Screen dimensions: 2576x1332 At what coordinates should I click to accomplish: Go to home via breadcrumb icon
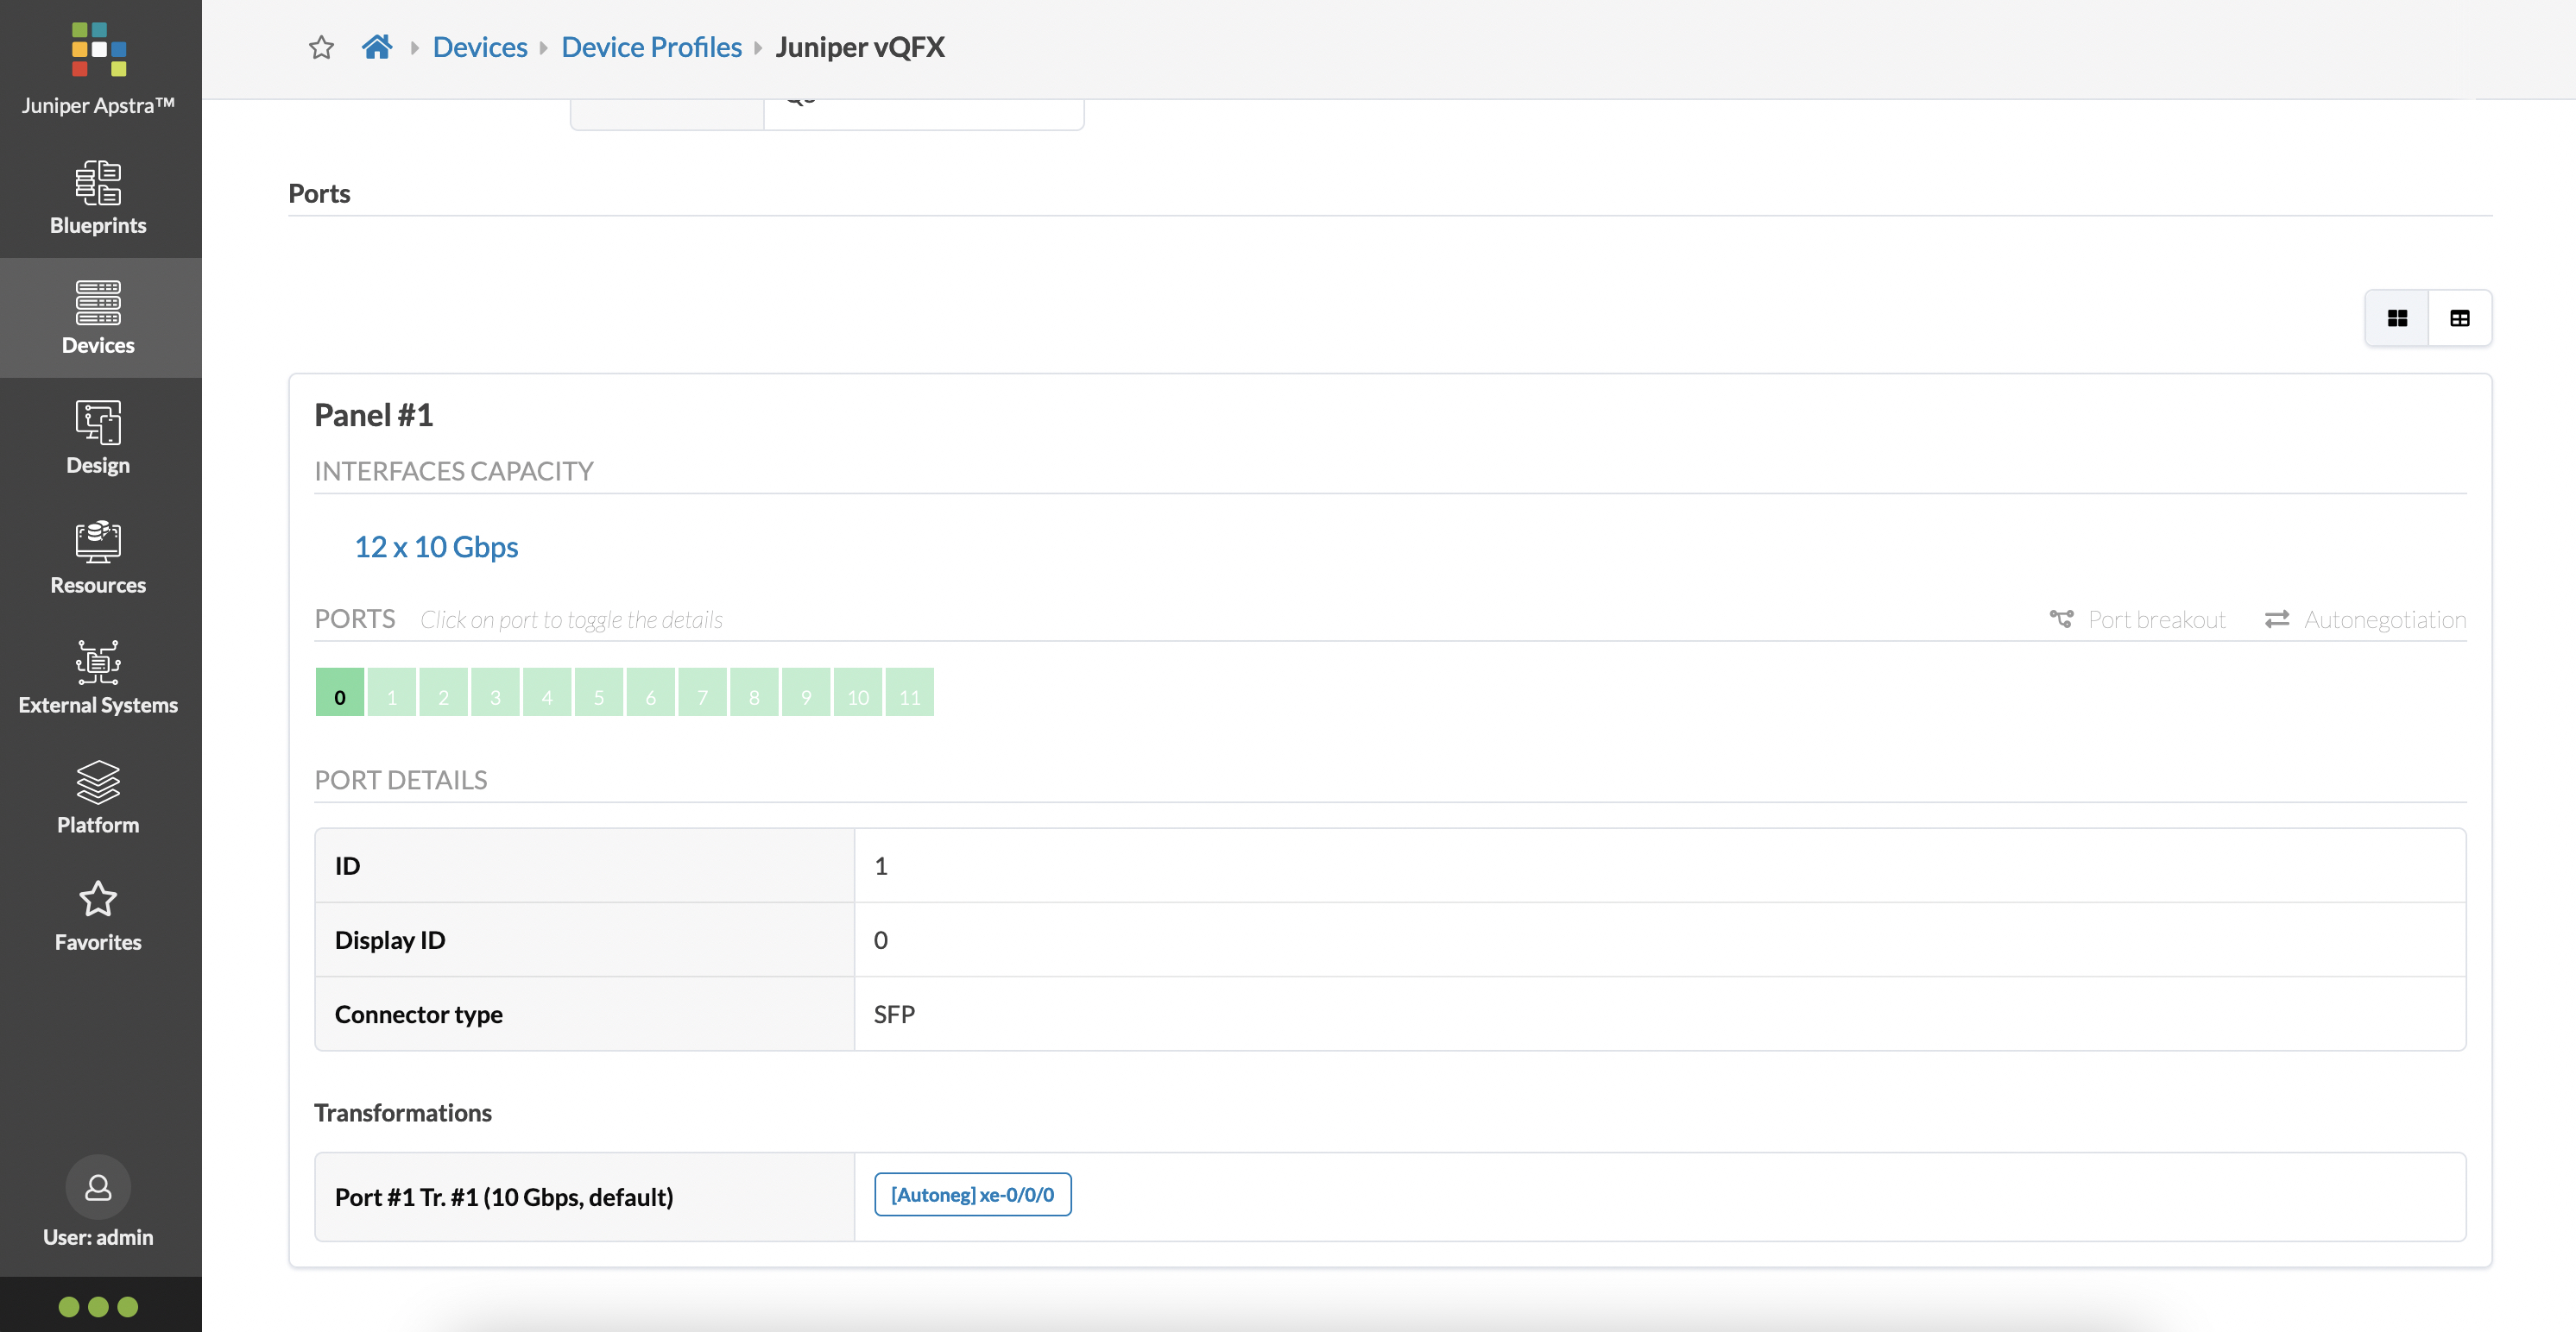pos(377,47)
